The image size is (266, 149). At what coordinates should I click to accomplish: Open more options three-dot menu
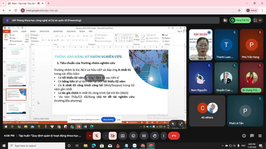tap(164, 136)
